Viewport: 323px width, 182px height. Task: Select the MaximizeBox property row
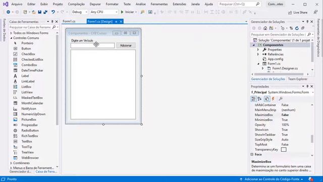[282, 115]
